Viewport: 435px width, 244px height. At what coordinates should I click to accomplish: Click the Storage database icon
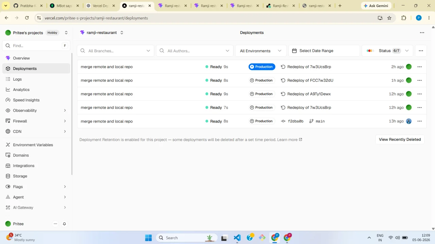click(x=8, y=176)
